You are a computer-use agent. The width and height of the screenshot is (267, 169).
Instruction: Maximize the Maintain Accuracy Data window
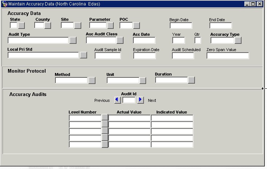[x=253, y=4]
